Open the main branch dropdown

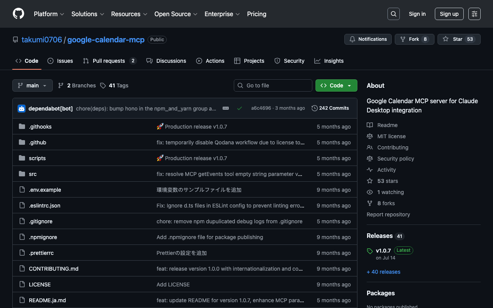pyautogui.click(x=32, y=85)
